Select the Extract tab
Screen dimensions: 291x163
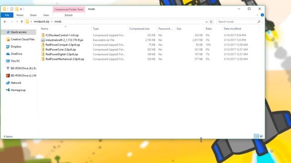click(x=69, y=15)
